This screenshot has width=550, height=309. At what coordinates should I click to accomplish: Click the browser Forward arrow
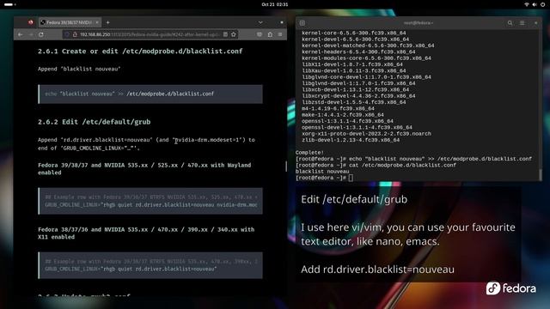[x=31, y=34]
